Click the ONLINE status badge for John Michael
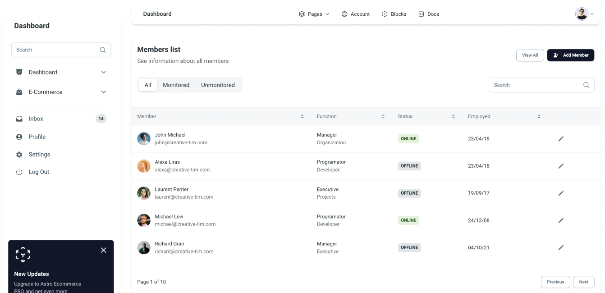Screen dimensions: 605x293 click(408, 139)
